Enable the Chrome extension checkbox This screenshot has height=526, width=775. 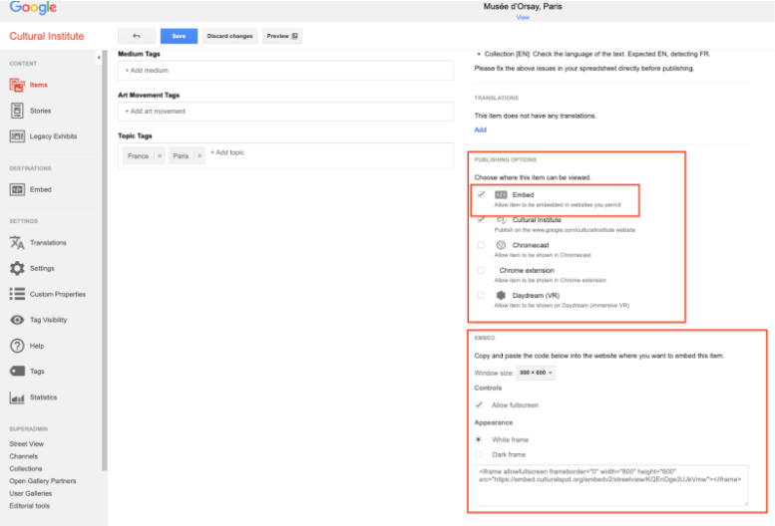click(x=481, y=270)
